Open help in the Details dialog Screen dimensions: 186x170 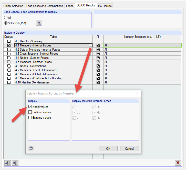(x=31, y=148)
